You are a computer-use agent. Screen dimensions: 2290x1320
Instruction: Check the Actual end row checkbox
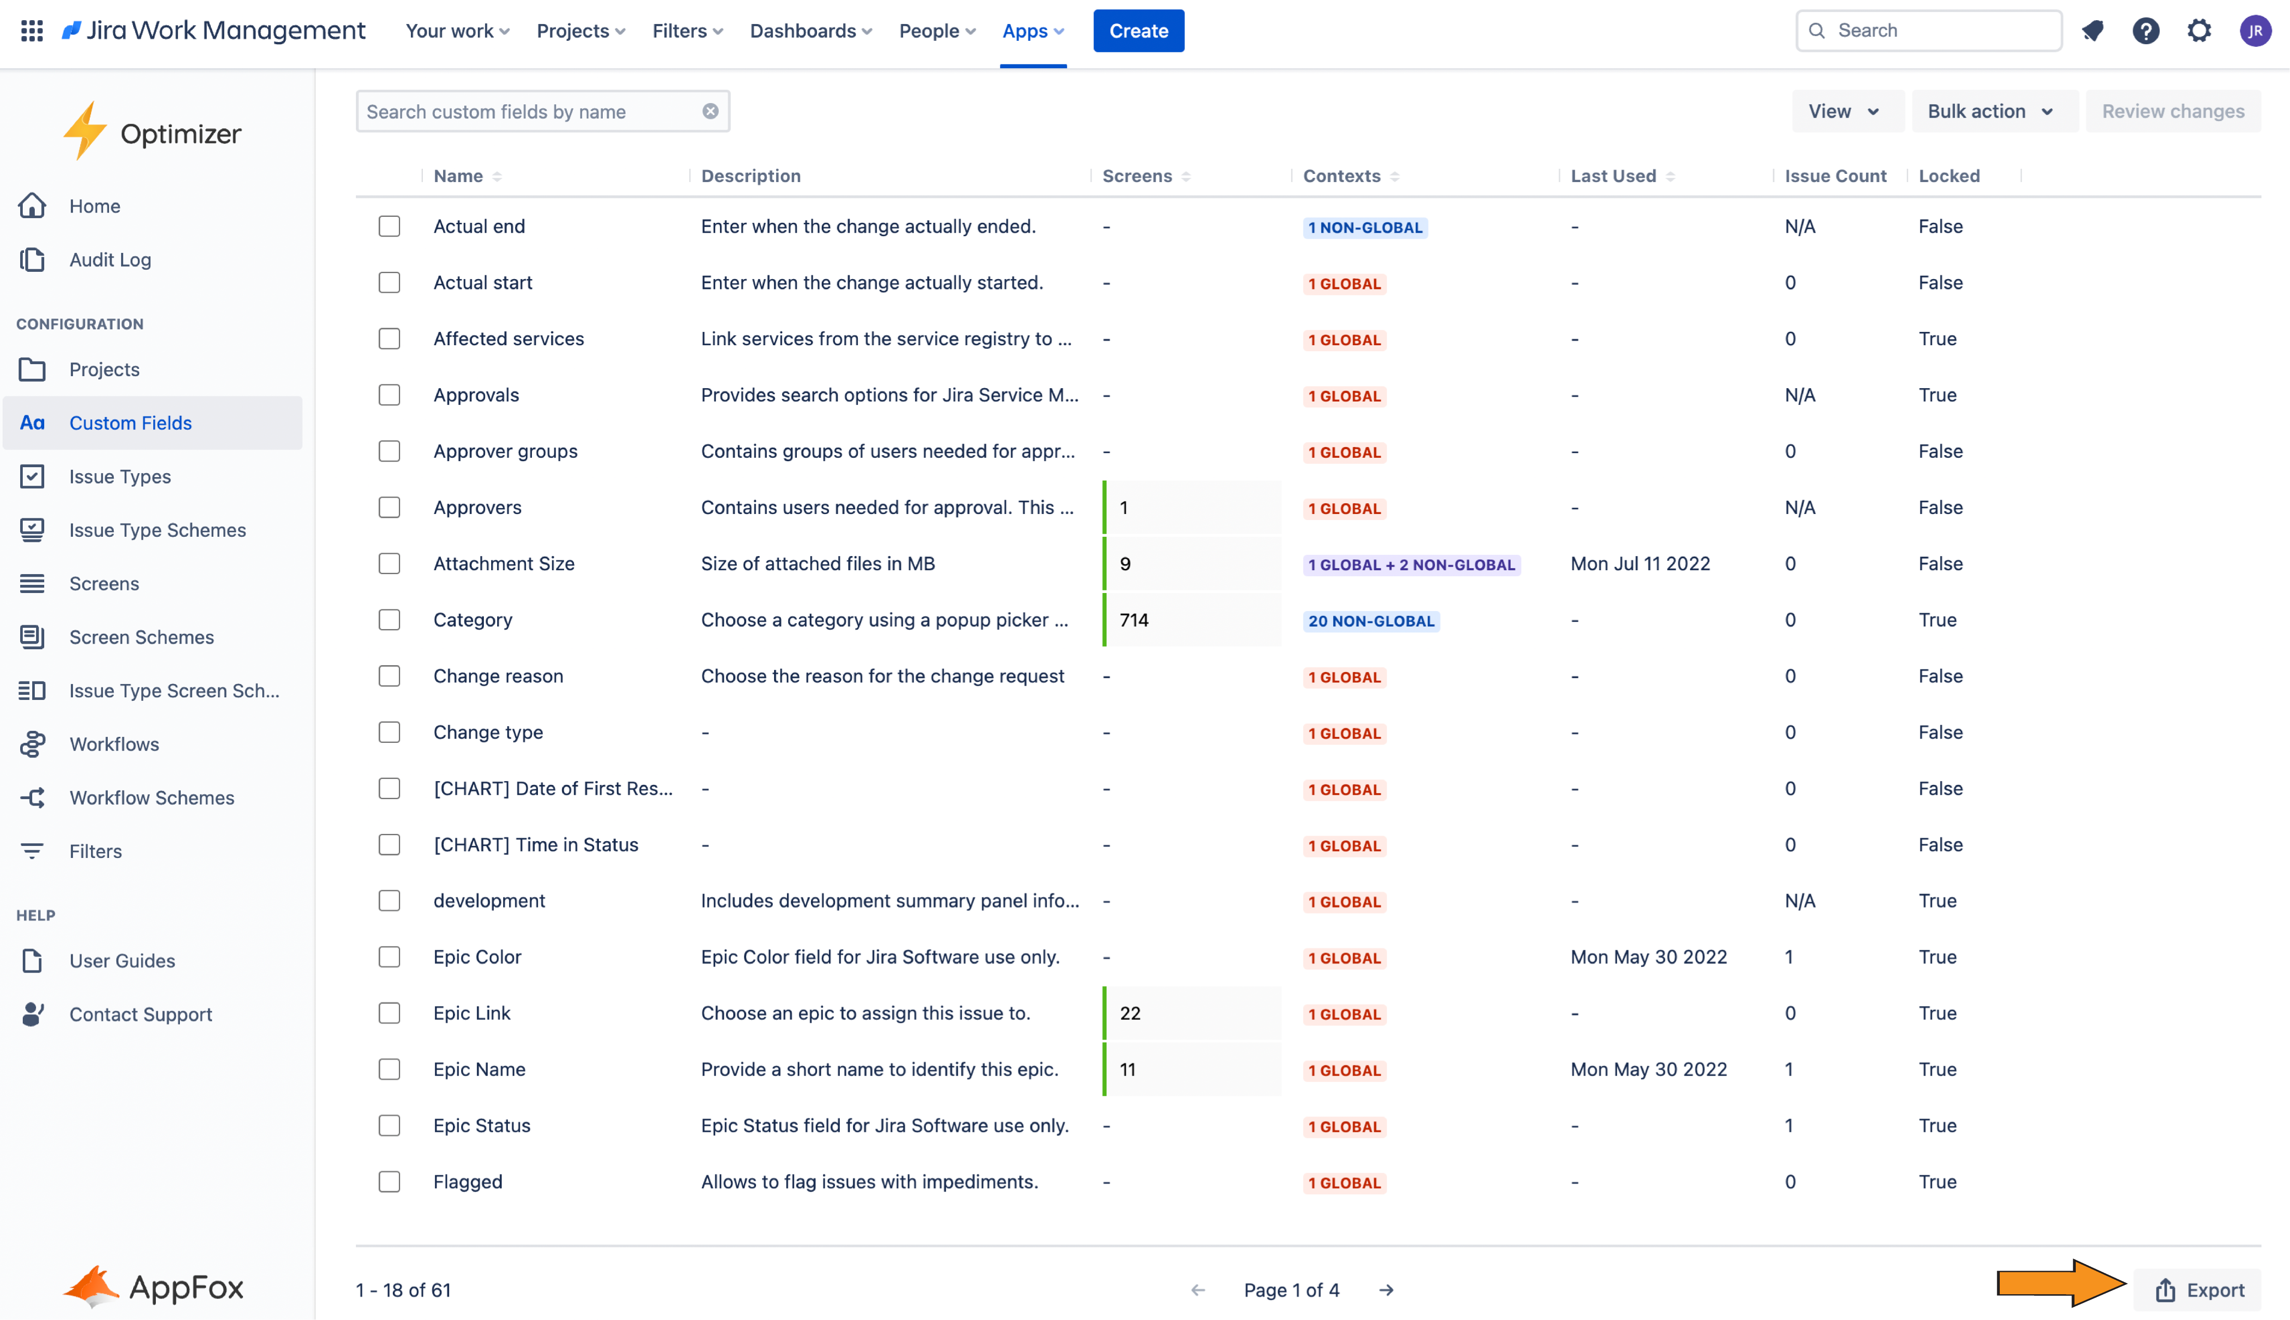[x=390, y=226]
